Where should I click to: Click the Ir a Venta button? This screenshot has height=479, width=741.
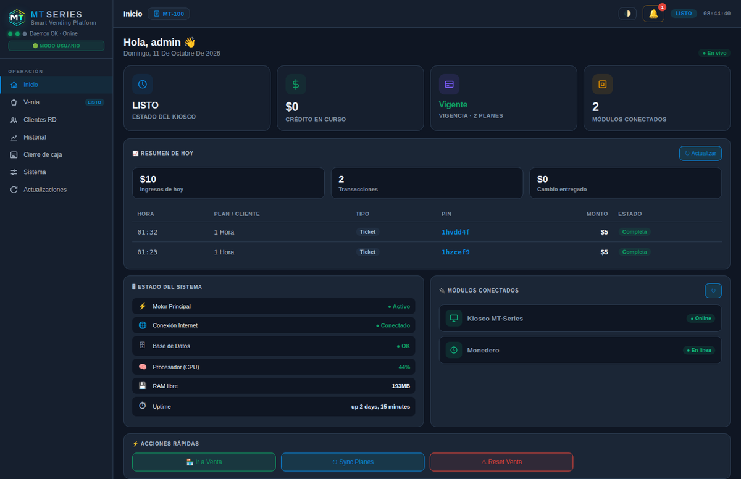click(x=204, y=462)
